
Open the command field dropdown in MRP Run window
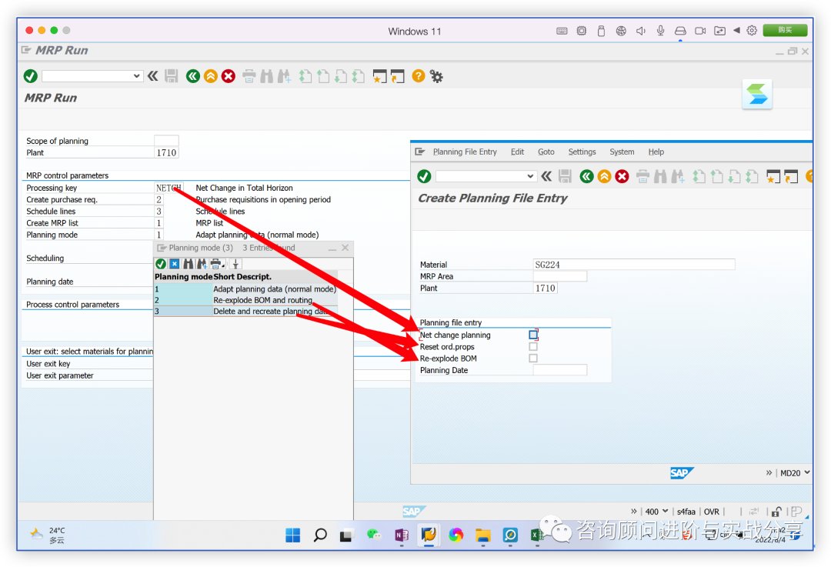pyautogui.click(x=137, y=76)
